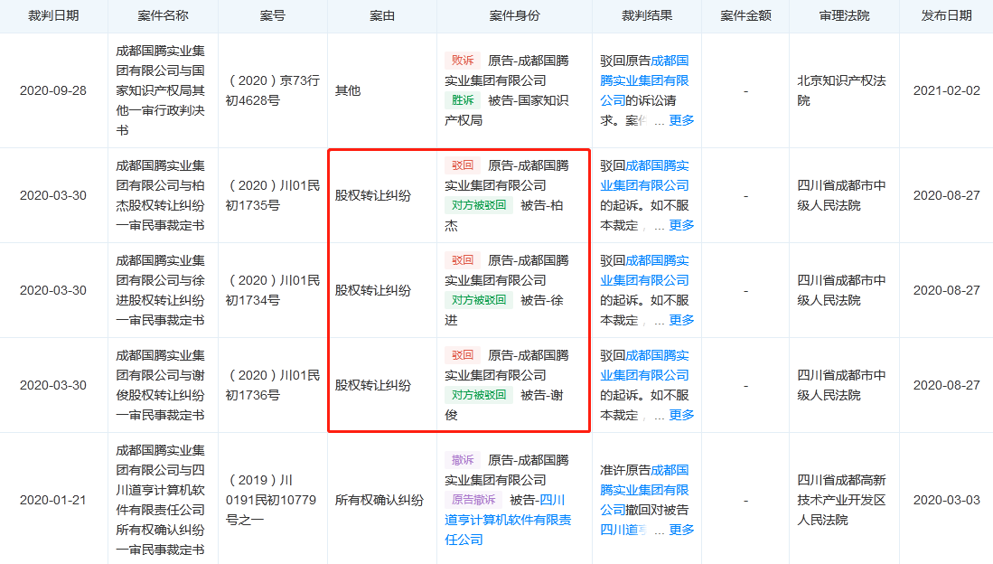Click the 案件金额 column header
993x564 pixels.
point(745,16)
